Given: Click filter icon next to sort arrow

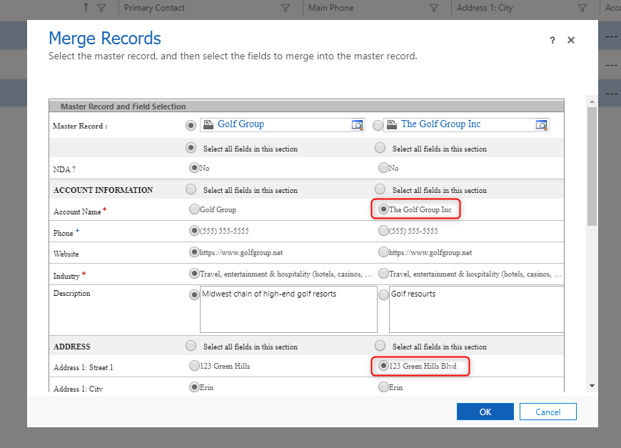Looking at the screenshot, I should (101, 8).
